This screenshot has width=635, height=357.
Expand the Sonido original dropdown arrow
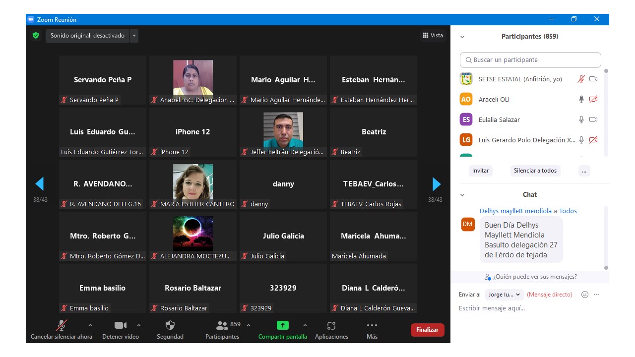tap(134, 36)
